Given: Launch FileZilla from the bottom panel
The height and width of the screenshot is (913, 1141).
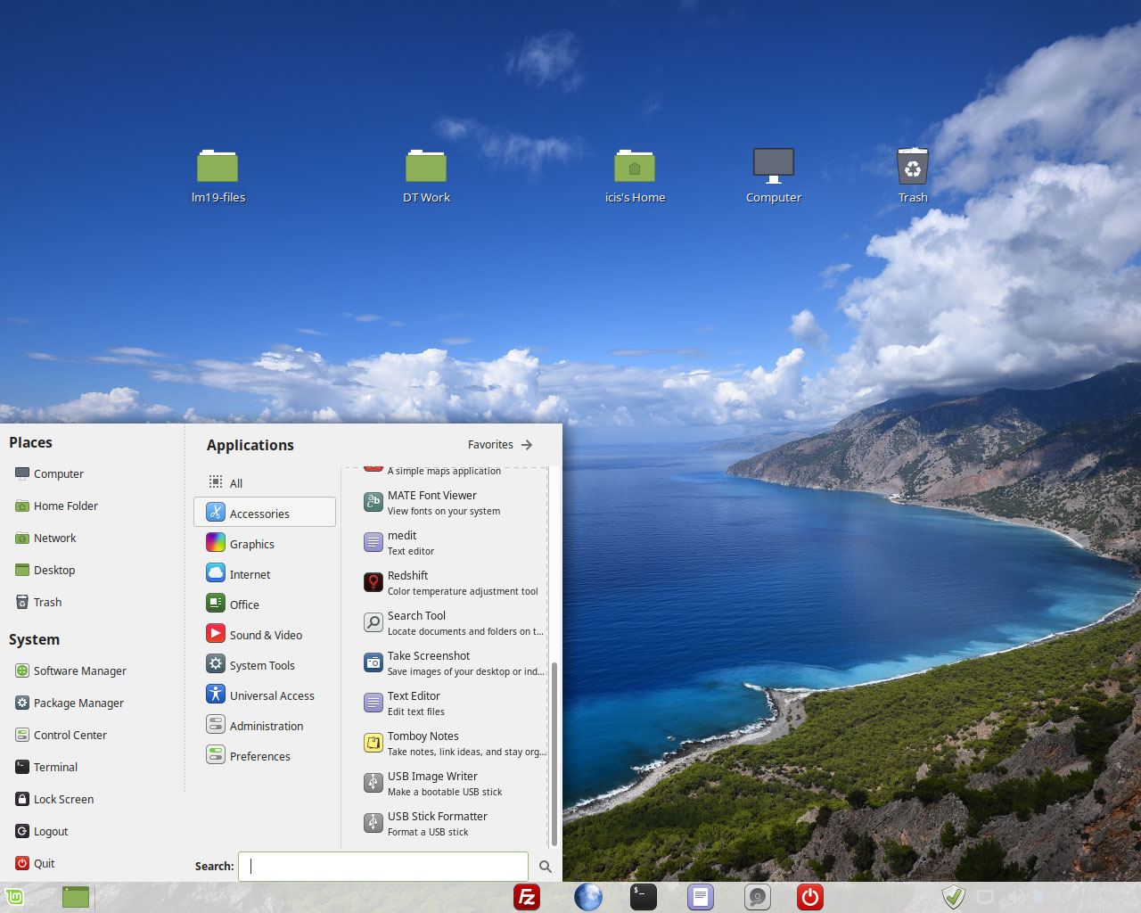Looking at the screenshot, I should tap(527, 897).
